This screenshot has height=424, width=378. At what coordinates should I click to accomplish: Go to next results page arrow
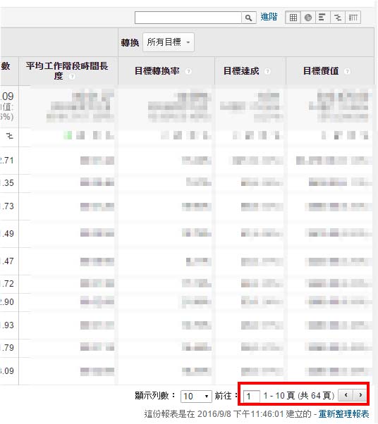pos(360,395)
